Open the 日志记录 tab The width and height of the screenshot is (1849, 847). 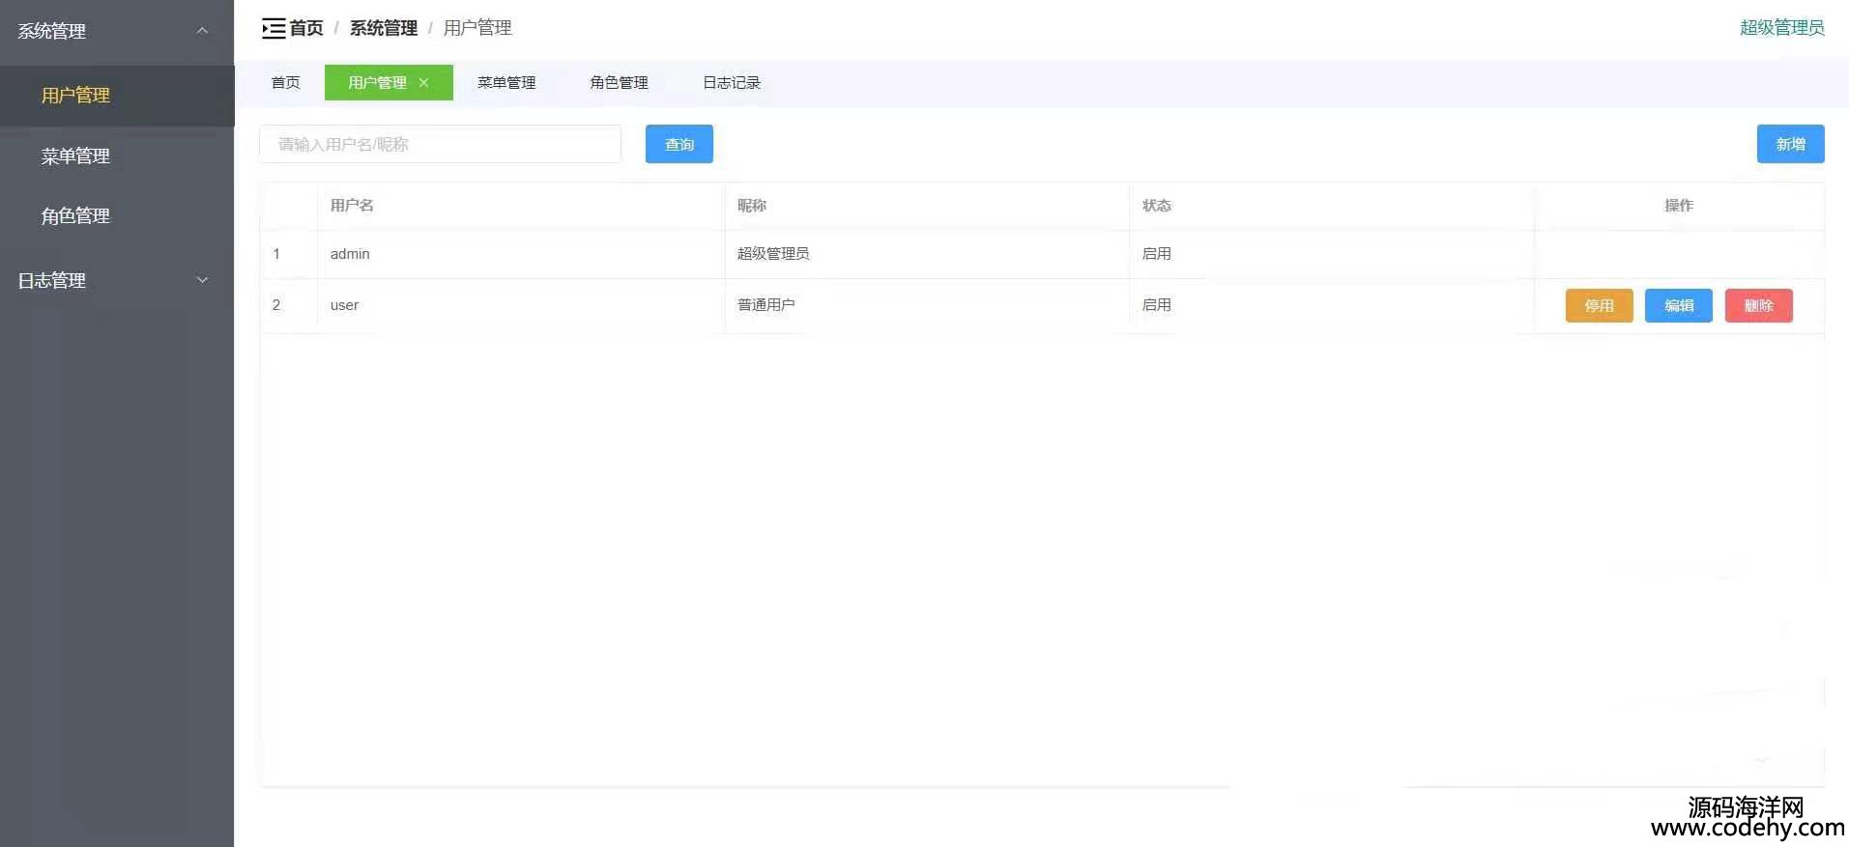[x=731, y=83]
